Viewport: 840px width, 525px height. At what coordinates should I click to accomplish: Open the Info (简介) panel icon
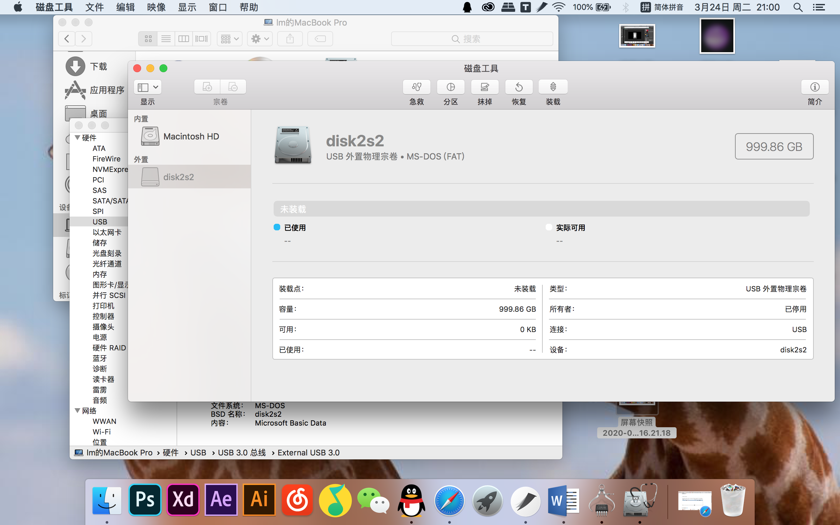click(814, 87)
